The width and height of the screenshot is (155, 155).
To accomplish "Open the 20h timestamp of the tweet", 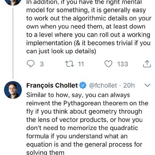I will [x=129, y=85].
